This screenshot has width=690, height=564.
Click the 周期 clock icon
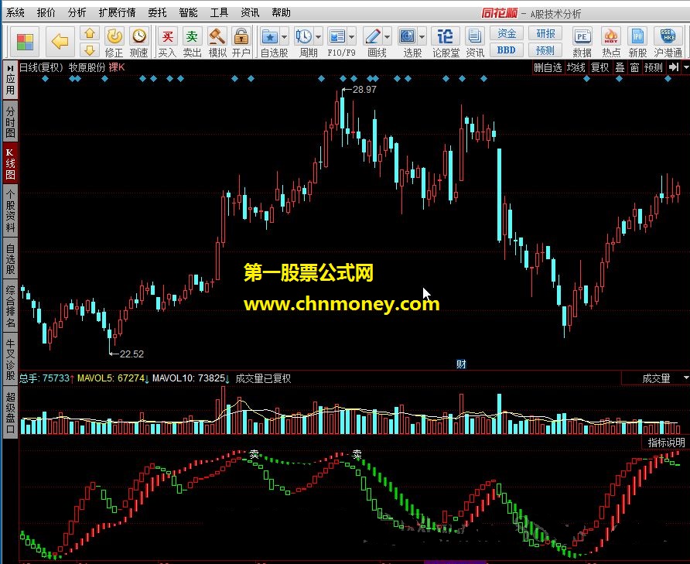[304, 36]
